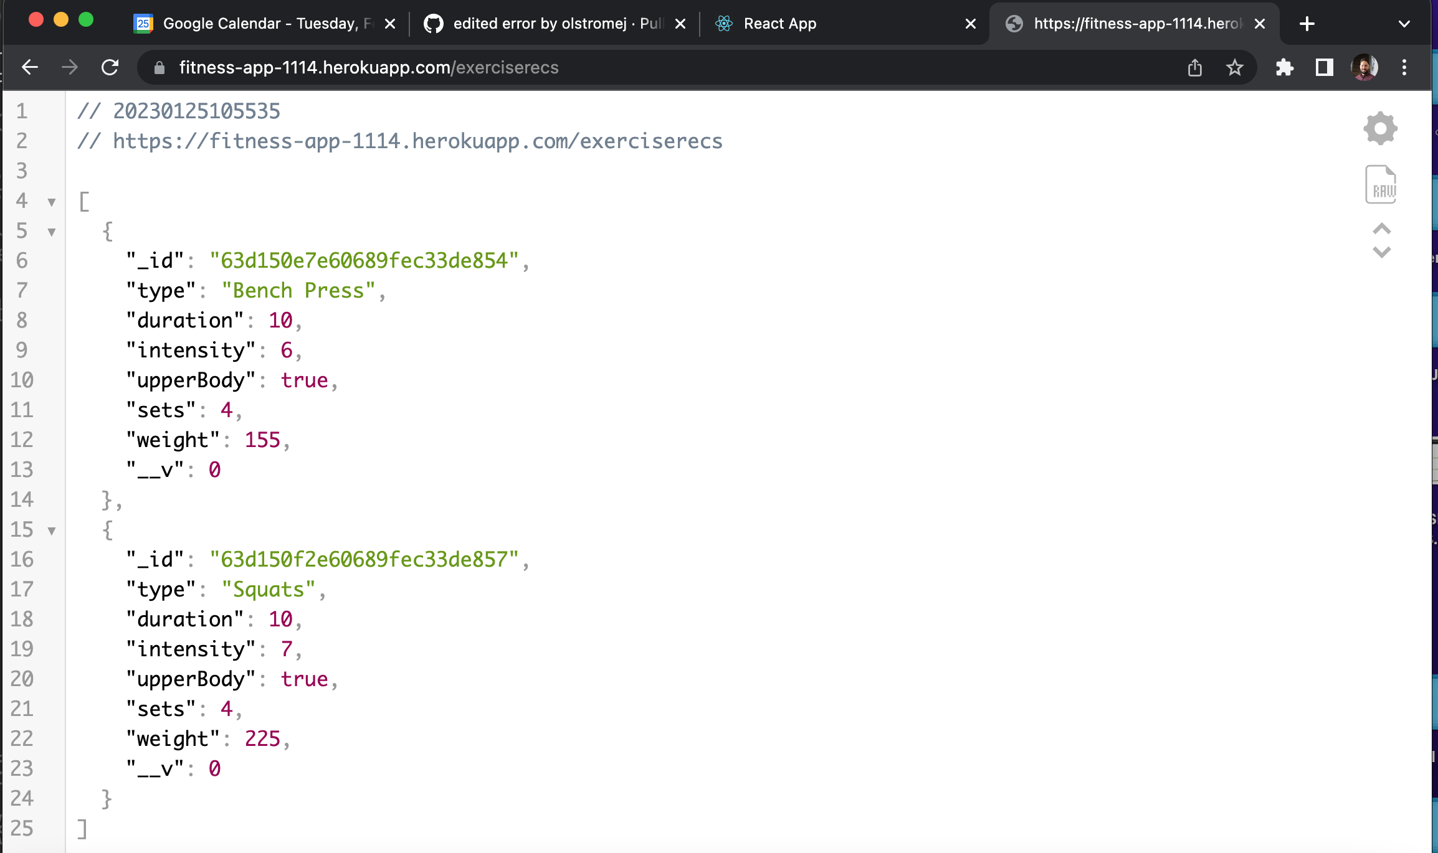Bookmark this page with the star
The width and height of the screenshot is (1438, 853).
pyautogui.click(x=1234, y=67)
